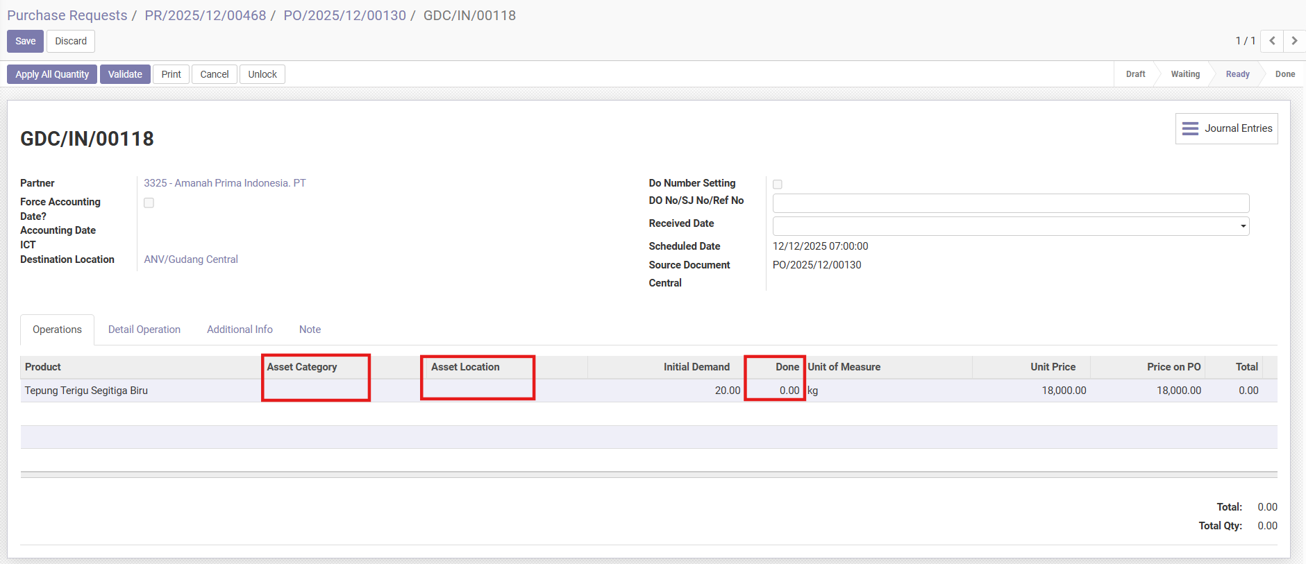Click the Print button
Image resolution: width=1306 pixels, height=564 pixels.
[x=171, y=74]
